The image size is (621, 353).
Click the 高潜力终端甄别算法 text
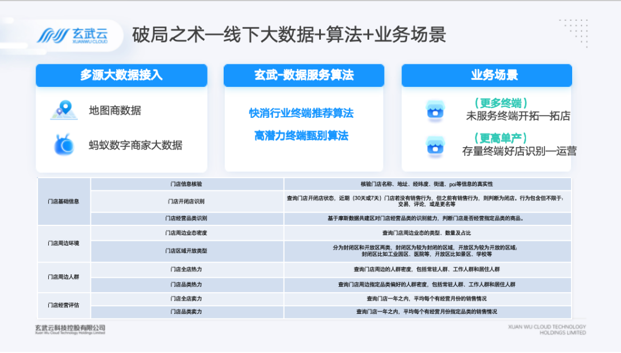click(301, 136)
